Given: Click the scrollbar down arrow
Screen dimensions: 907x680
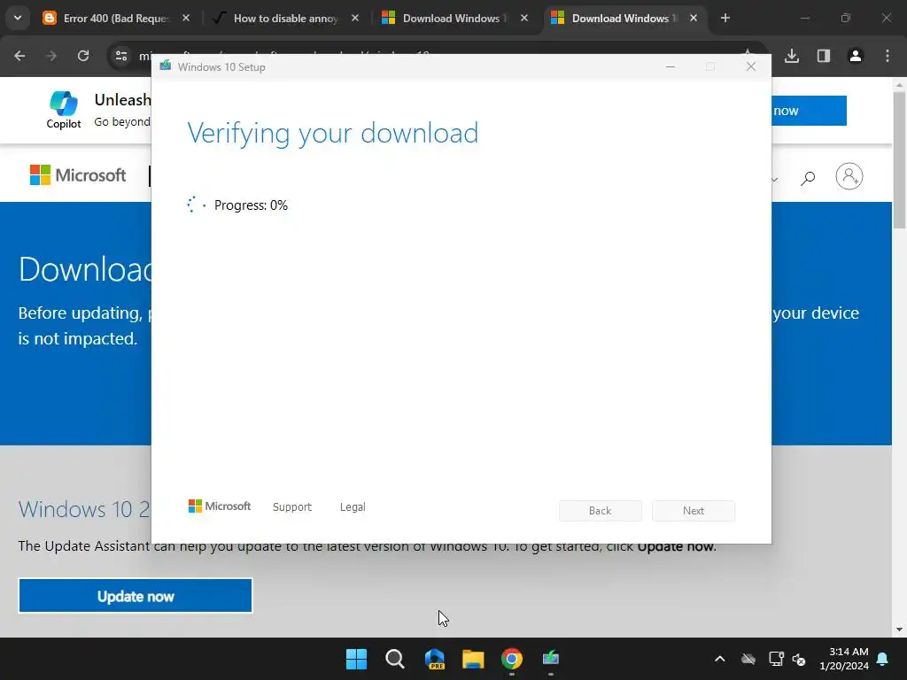Looking at the screenshot, I should [x=899, y=630].
